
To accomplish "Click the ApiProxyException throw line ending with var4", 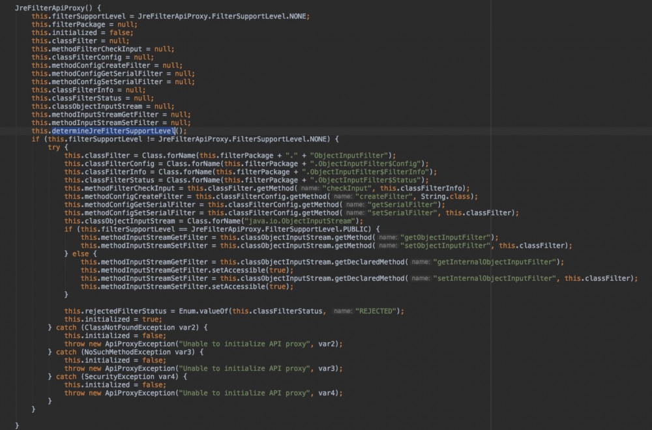I will 203,393.
